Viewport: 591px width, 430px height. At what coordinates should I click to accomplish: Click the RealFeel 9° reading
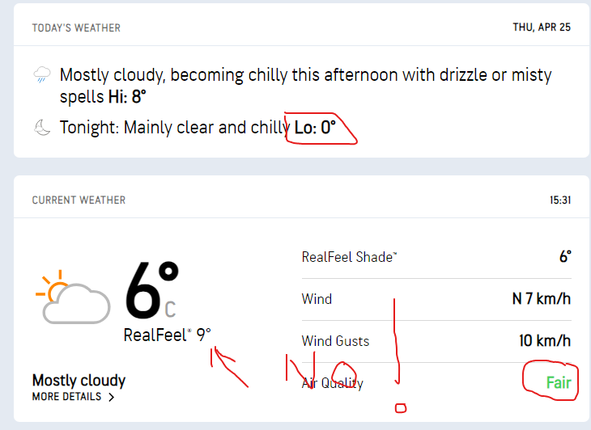pyautogui.click(x=167, y=335)
